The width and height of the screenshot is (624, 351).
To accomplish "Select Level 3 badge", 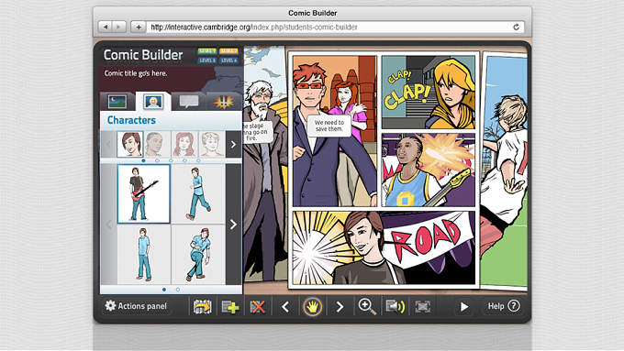I will coord(207,60).
